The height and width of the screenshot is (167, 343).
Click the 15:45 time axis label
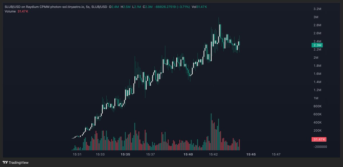251,154
